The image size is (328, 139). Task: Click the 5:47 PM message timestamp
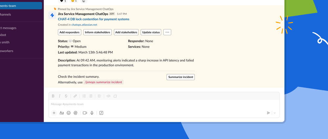pyautogui.click(x=122, y=14)
